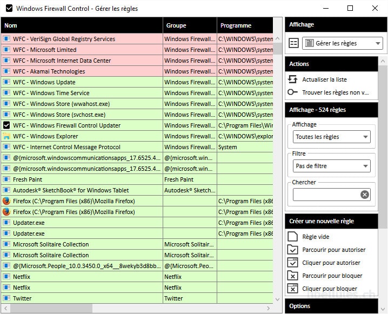Click the Actualiser la liste refresh icon

click(293, 79)
